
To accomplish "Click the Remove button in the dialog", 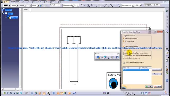I will (157, 74).
